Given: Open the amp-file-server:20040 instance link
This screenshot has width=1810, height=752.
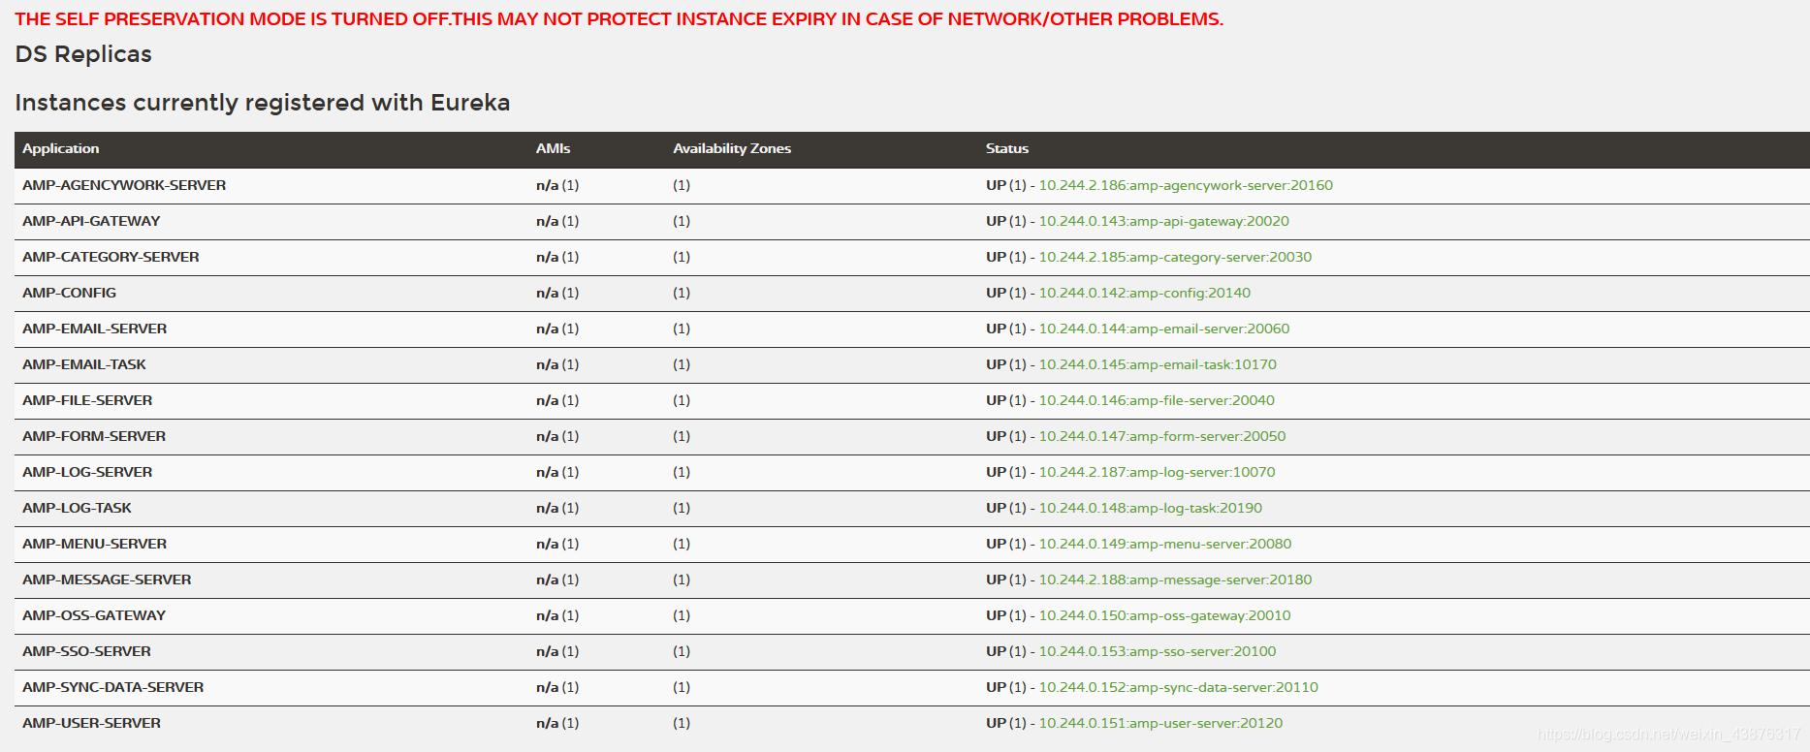Looking at the screenshot, I should [1157, 400].
